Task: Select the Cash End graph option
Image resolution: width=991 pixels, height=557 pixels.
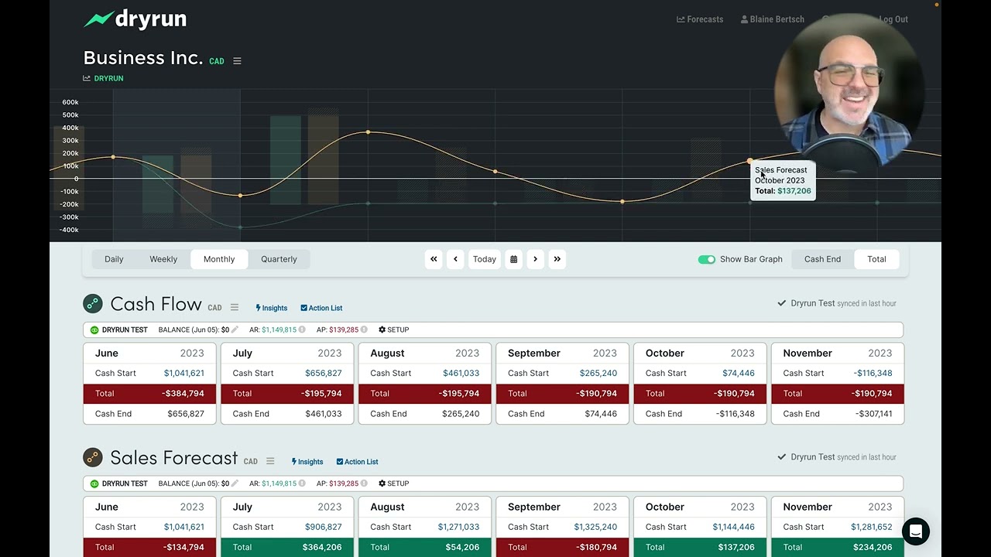Action: click(x=822, y=259)
